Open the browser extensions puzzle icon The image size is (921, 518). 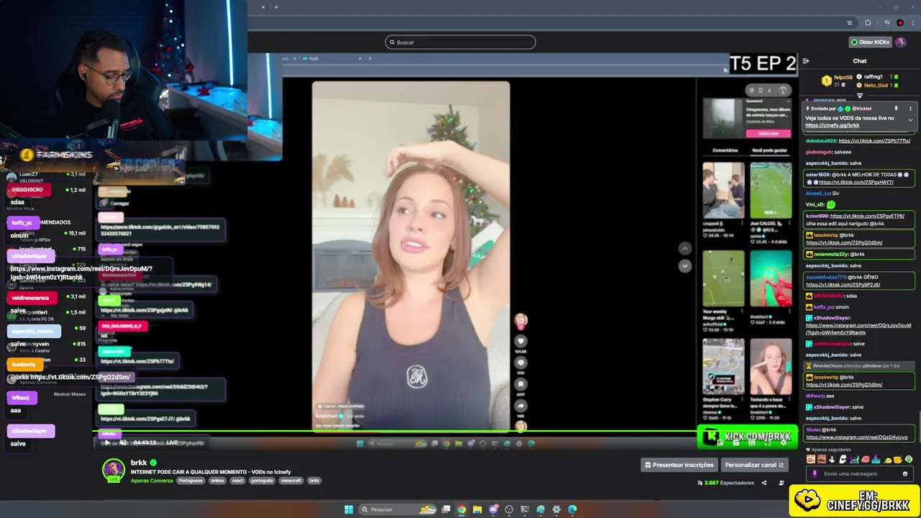868,22
